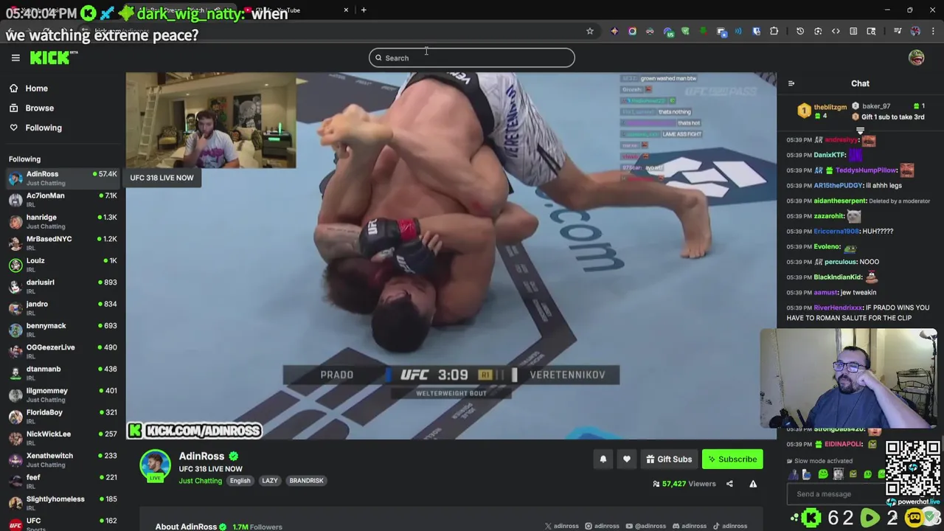Open the media control playlist icon
The height and width of the screenshot is (531, 944).
click(x=898, y=31)
